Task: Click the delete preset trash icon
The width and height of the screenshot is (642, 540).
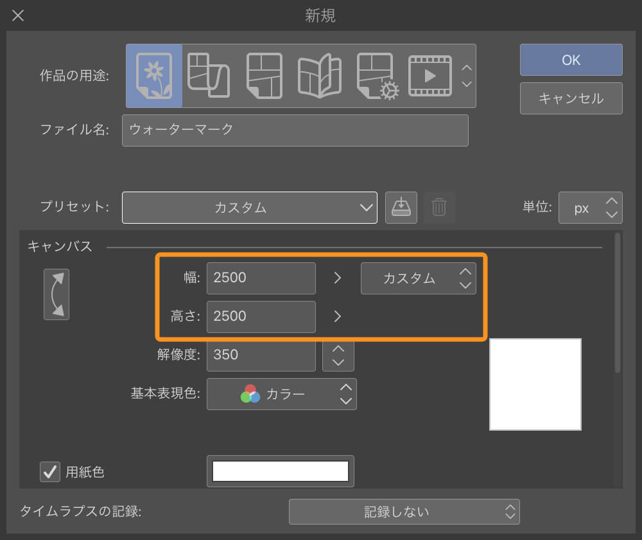Action: click(x=440, y=207)
